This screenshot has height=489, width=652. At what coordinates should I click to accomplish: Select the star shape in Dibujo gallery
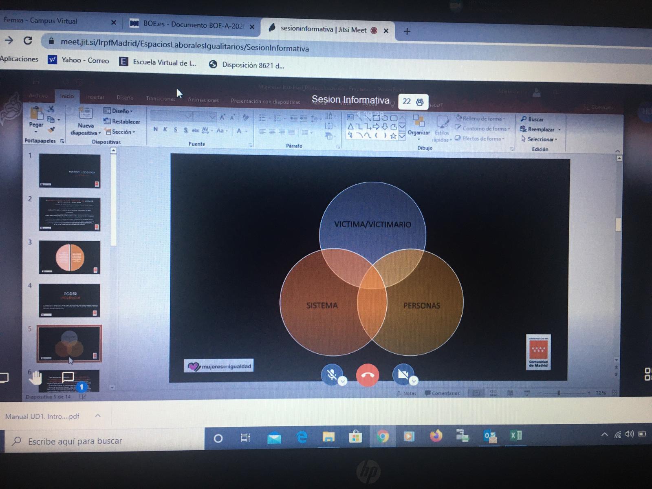(x=393, y=136)
